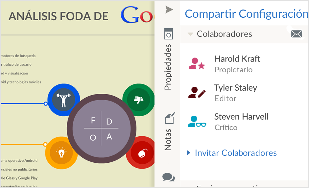Image resolution: width=309 pixels, height=188 pixels.
Task: Select collaborator Tyler Staley
Action: coord(236,88)
